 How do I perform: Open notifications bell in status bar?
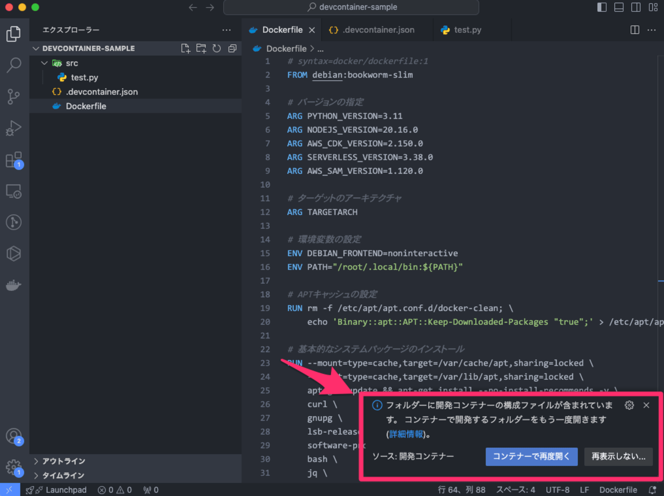coord(652,490)
